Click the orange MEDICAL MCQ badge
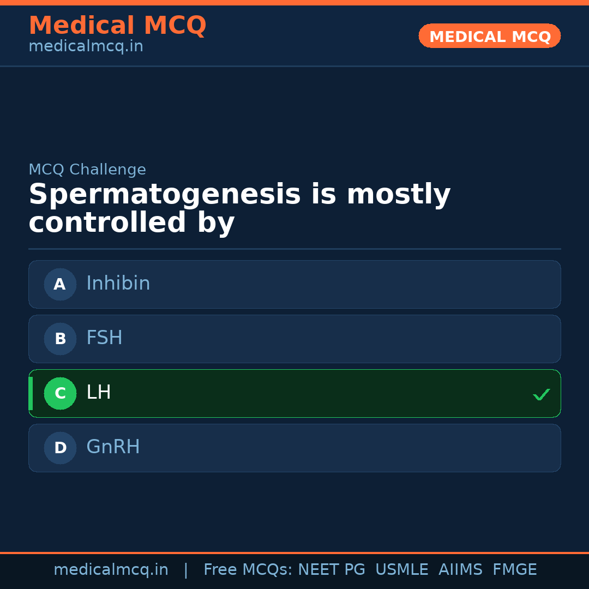 click(x=489, y=36)
